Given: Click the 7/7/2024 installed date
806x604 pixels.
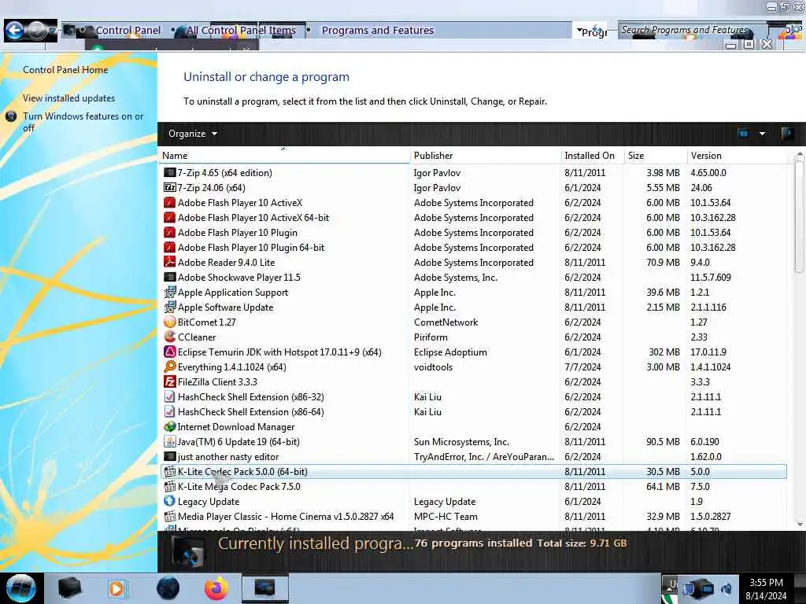Looking at the screenshot, I should [x=582, y=366].
